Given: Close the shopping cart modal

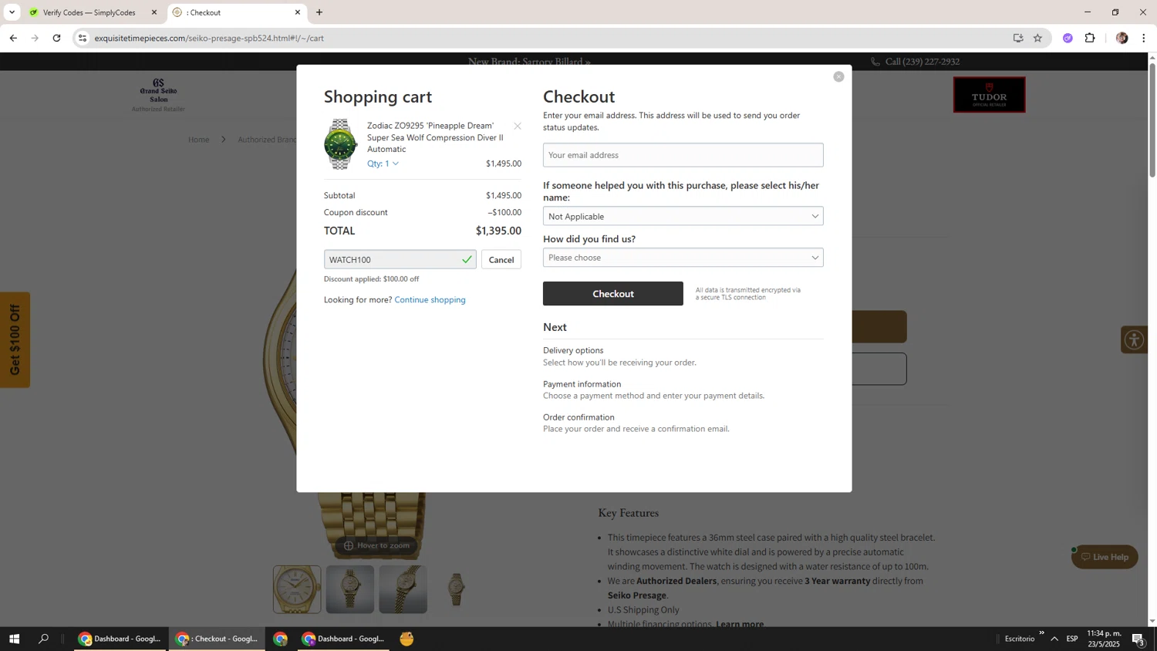Looking at the screenshot, I should point(838,76).
